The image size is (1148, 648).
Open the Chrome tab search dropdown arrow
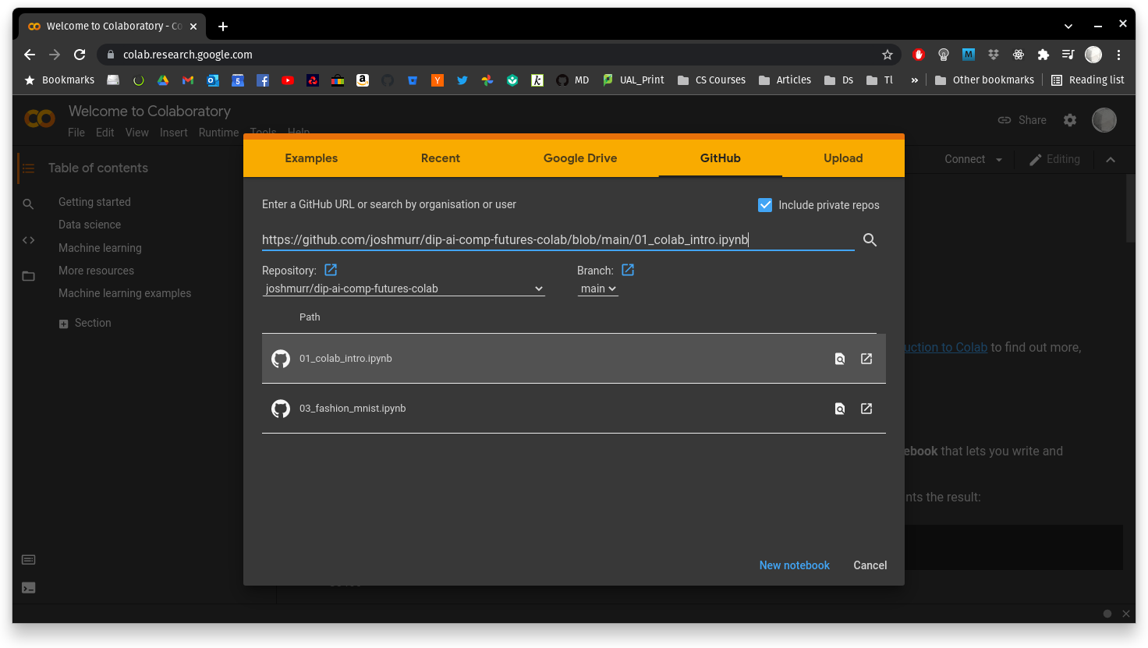click(1068, 26)
